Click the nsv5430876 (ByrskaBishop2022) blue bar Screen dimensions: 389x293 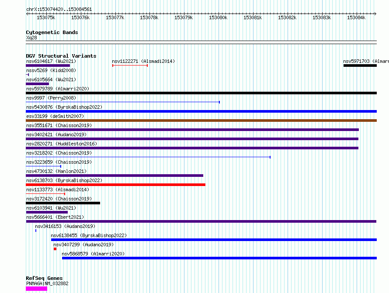pyautogui.click(x=201, y=111)
